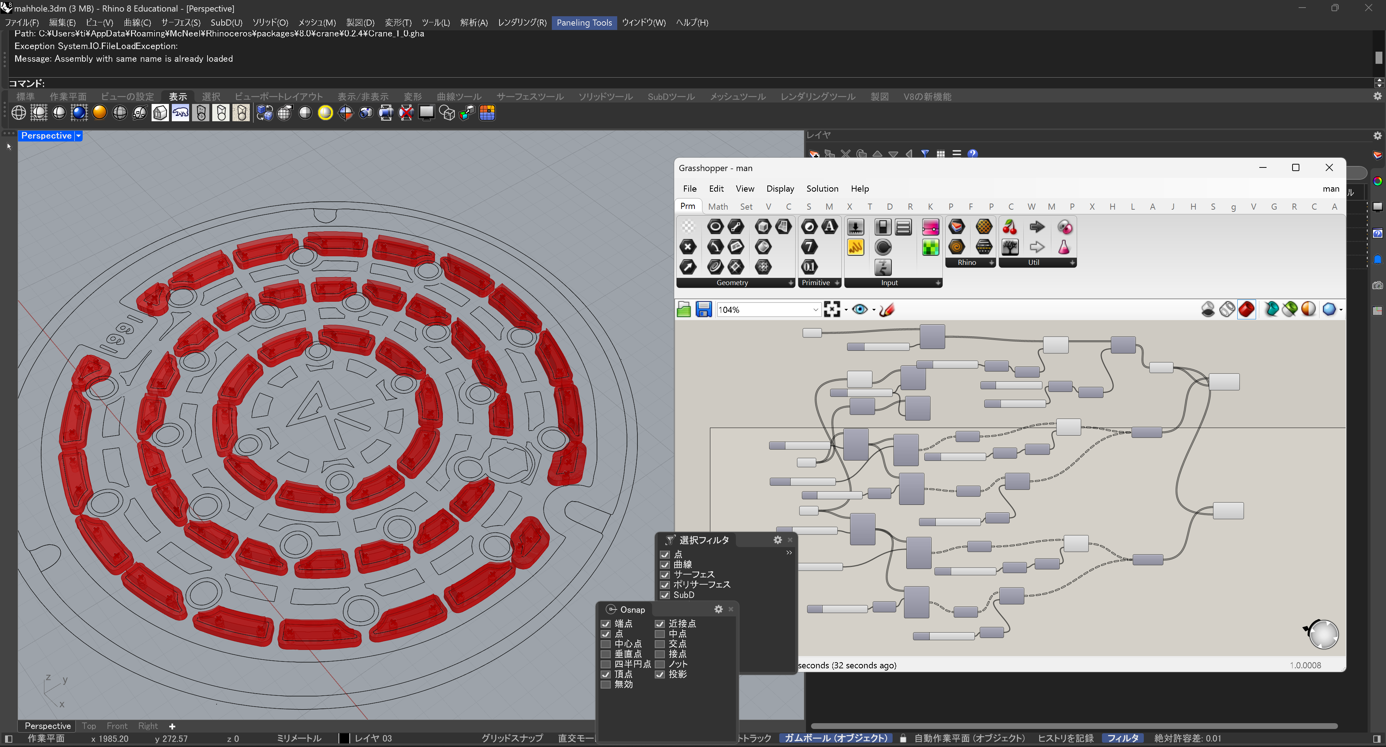Pick the yellow Panel component icon
This screenshot has width=1386, height=747.
coord(855,247)
